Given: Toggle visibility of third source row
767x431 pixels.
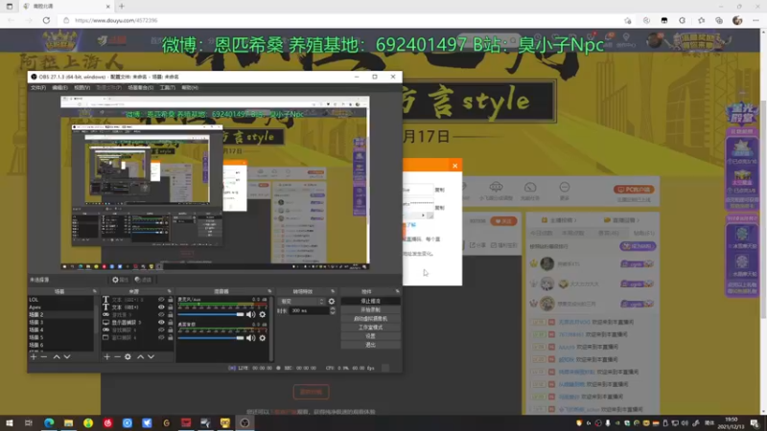Looking at the screenshot, I should tap(161, 315).
